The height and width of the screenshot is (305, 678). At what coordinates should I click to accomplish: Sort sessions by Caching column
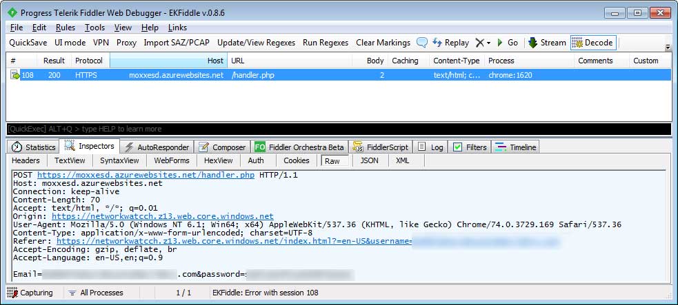[408, 61]
